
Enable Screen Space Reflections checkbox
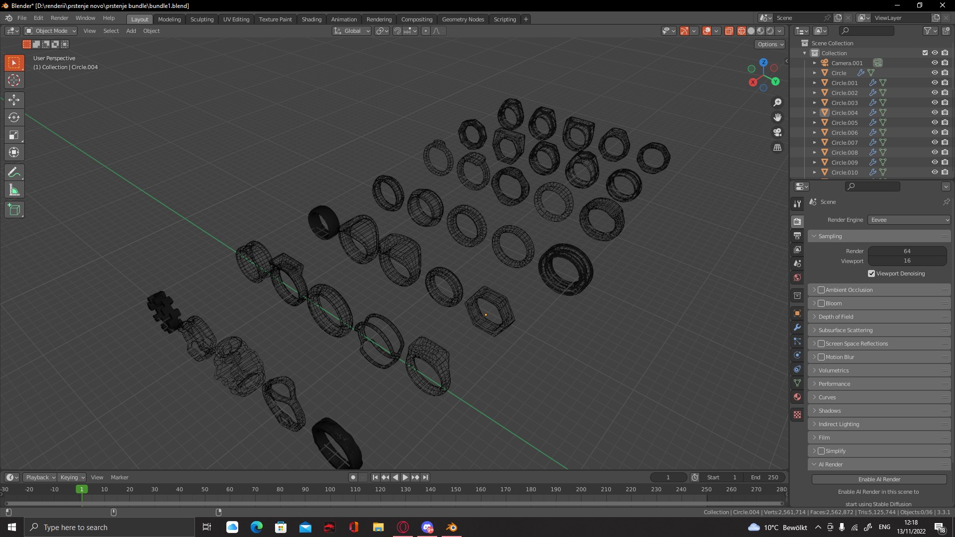click(821, 344)
